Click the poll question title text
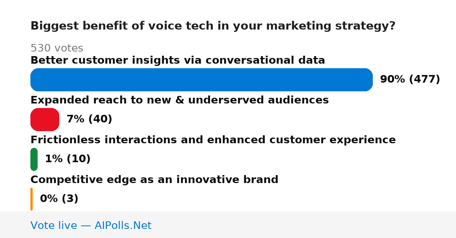Screen dimensions: 456x238 [x=213, y=26]
